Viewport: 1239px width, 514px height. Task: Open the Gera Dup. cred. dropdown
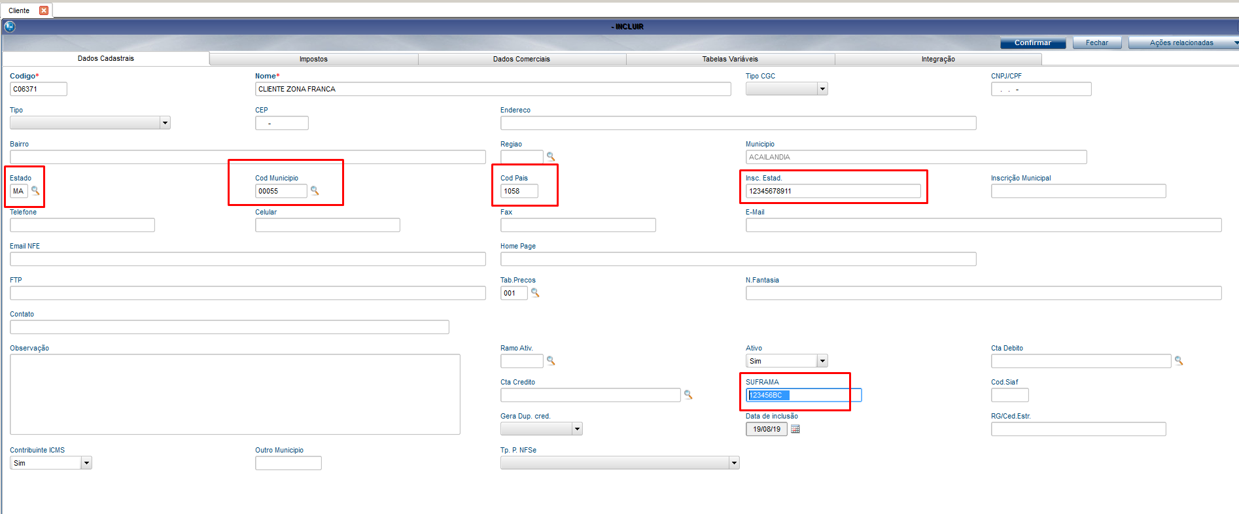click(x=577, y=429)
